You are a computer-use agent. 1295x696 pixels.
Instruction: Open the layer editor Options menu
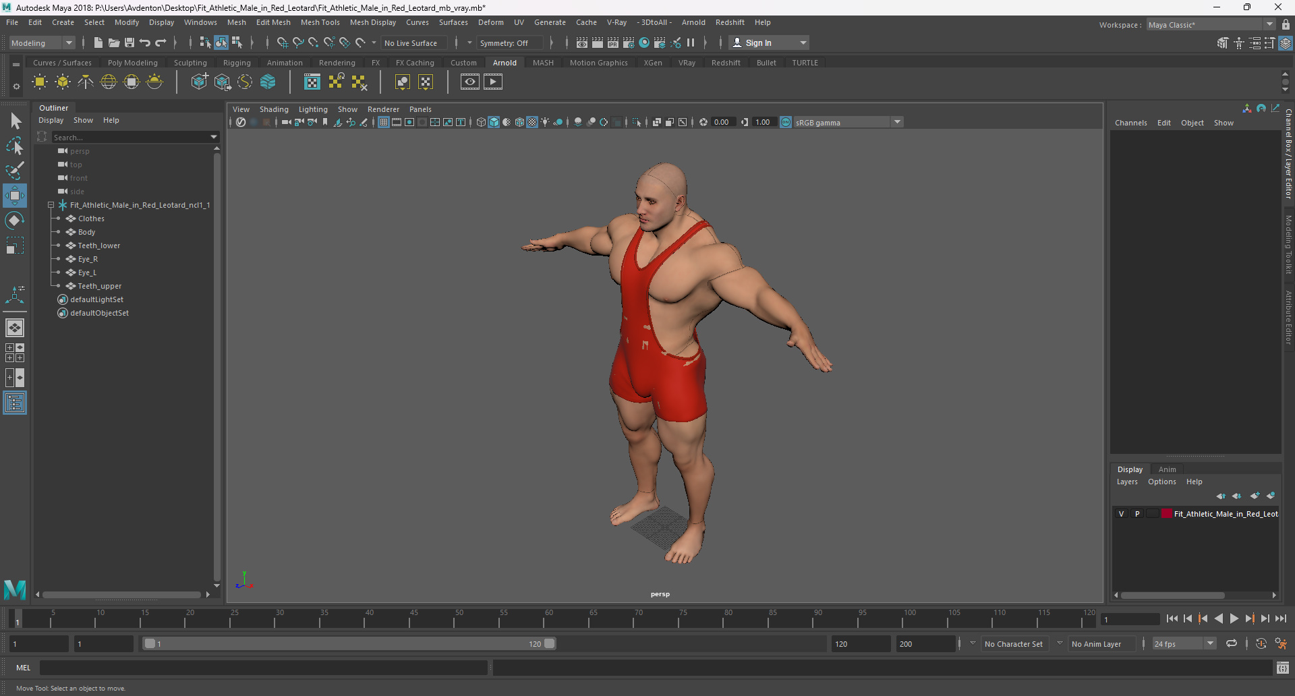tap(1161, 482)
